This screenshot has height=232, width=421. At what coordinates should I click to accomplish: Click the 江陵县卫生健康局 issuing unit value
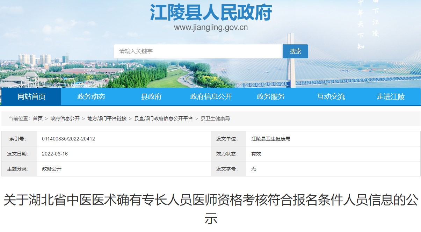coord(270,139)
